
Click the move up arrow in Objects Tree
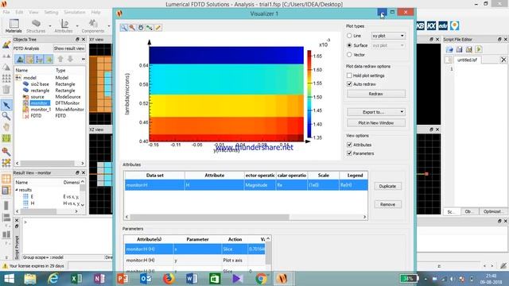tap(60, 60)
